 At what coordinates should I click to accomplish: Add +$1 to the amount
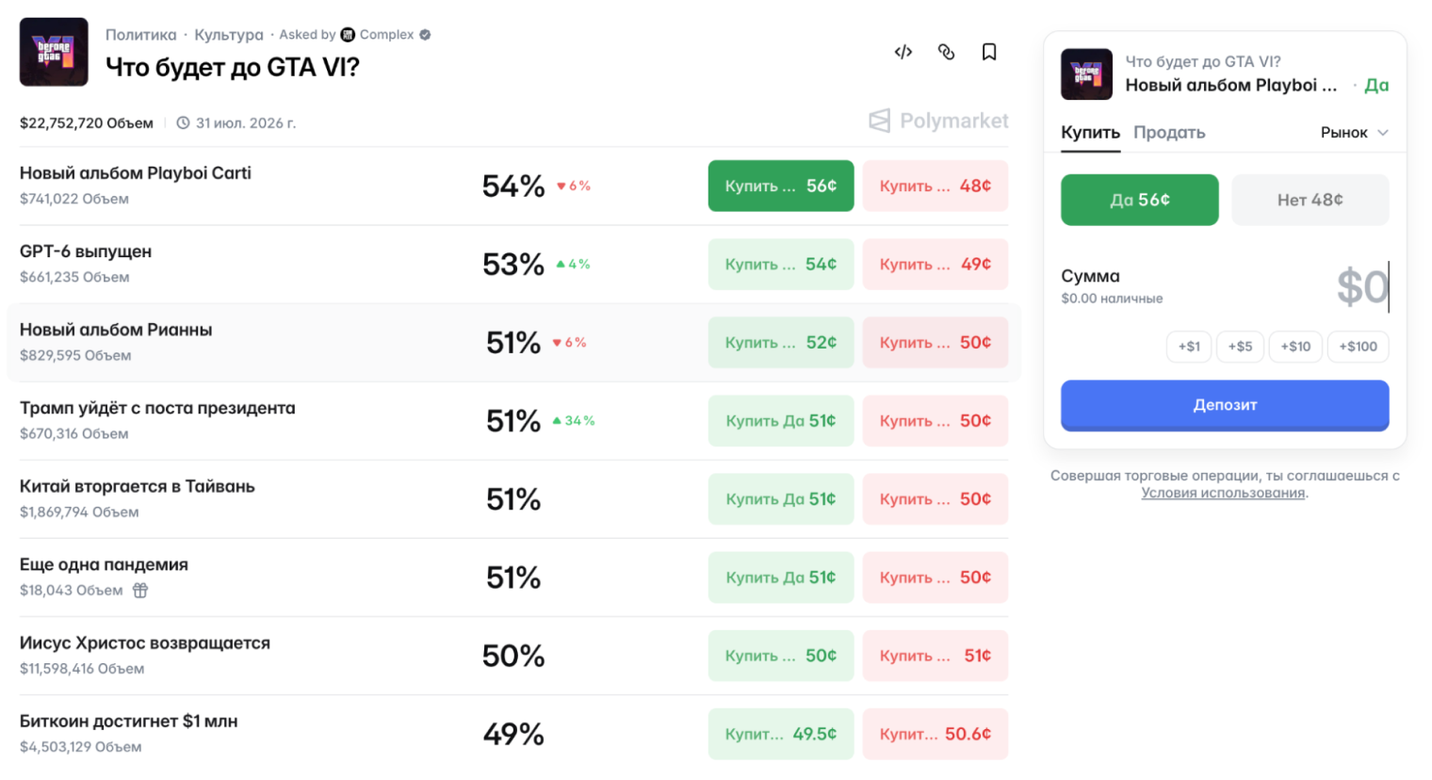(x=1189, y=347)
